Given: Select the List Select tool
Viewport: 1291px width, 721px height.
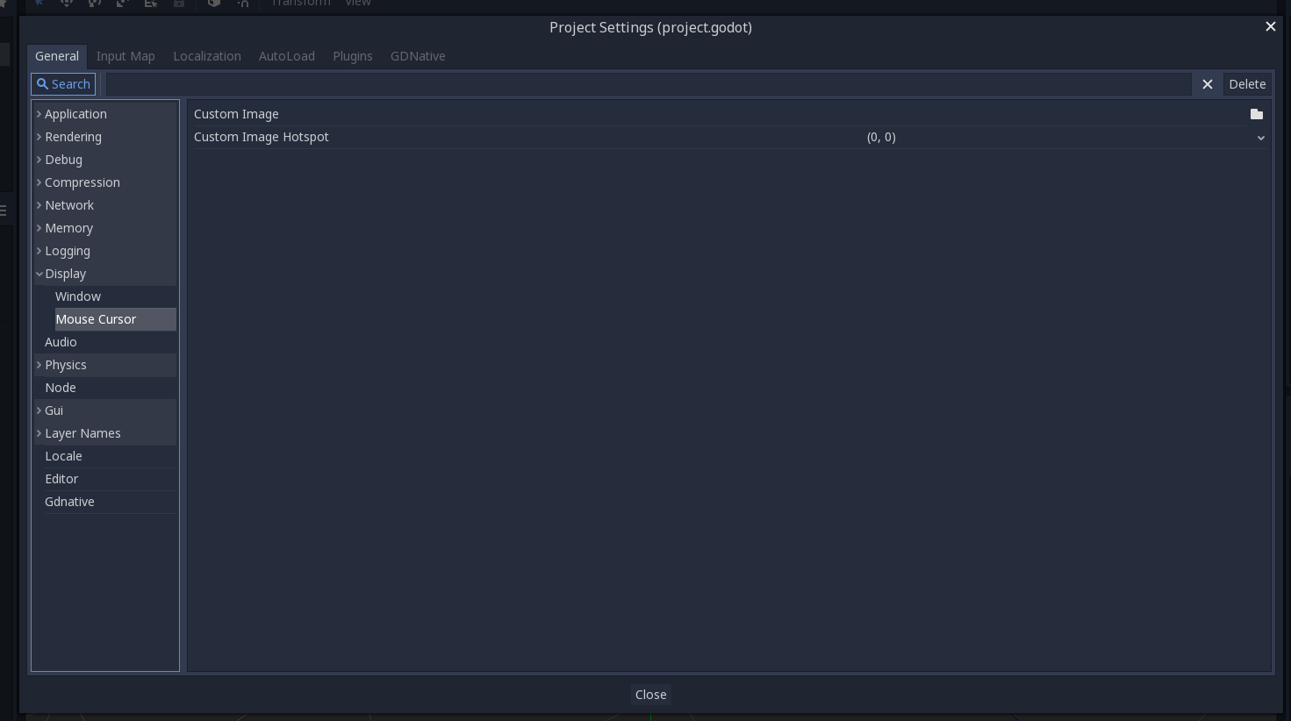Looking at the screenshot, I should click(x=151, y=4).
